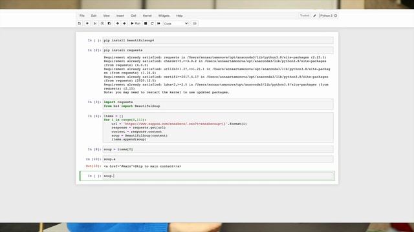The height and width of the screenshot is (232, 414).
Task: Click the Out[10] output prompt
Action: pos(93,166)
